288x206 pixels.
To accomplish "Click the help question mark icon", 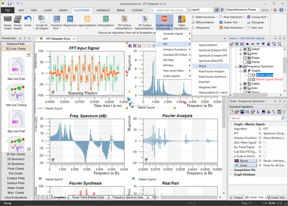I will [x=281, y=10].
